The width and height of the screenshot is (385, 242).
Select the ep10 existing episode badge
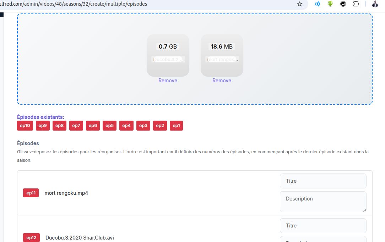(x=25, y=126)
